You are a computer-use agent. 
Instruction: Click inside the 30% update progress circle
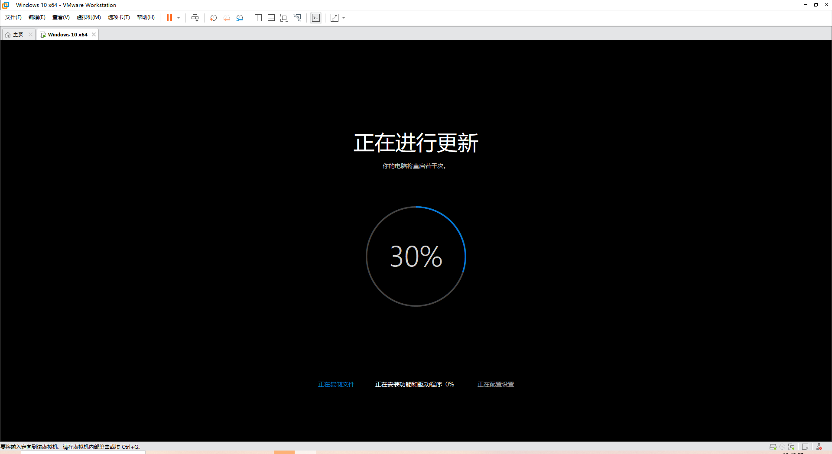416,256
